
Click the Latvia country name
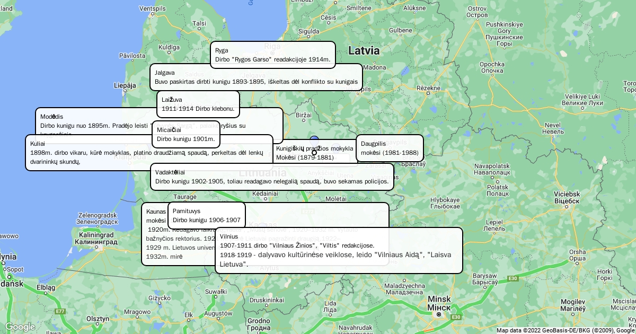tap(364, 51)
